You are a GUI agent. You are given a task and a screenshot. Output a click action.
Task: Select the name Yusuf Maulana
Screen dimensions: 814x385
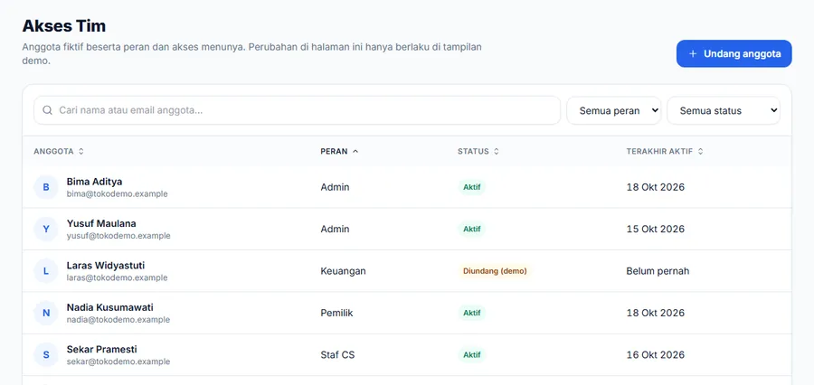coord(101,223)
